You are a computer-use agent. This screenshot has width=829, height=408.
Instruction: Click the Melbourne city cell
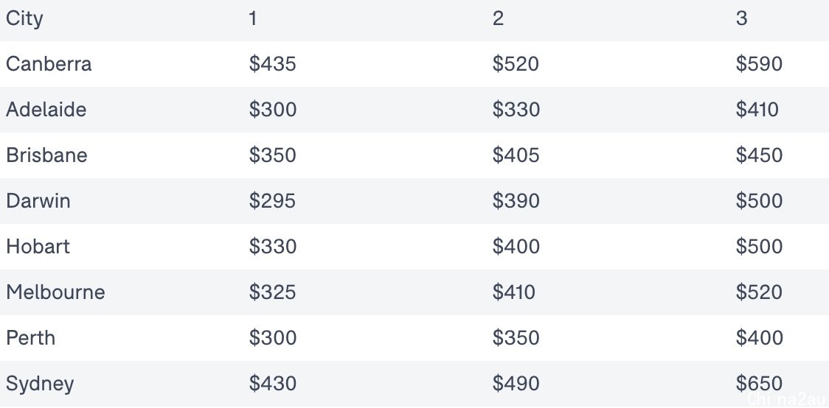coord(55,292)
